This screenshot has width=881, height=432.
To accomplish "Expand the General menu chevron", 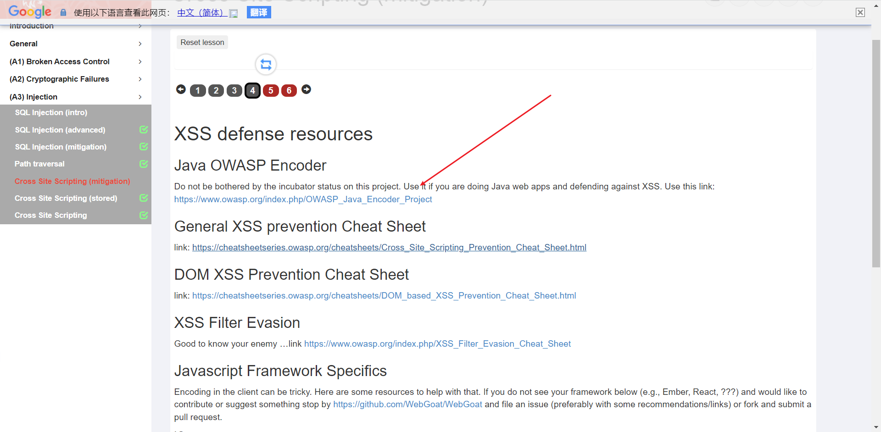I will [140, 44].
